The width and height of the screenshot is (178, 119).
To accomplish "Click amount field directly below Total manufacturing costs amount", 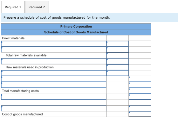I will [x=140, y=97].
